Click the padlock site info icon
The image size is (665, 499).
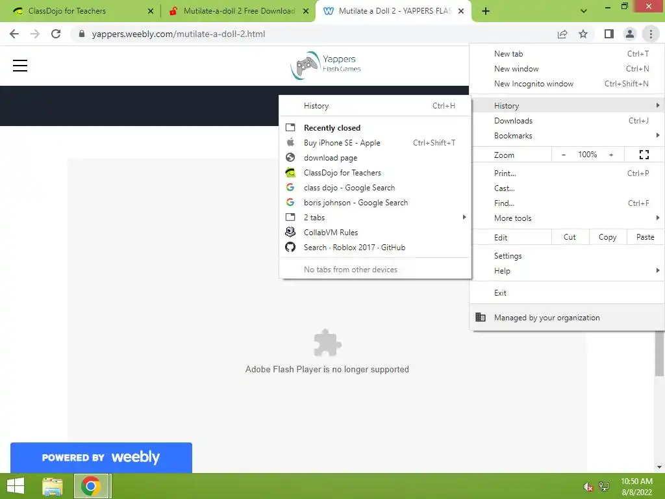click(82, 34)
